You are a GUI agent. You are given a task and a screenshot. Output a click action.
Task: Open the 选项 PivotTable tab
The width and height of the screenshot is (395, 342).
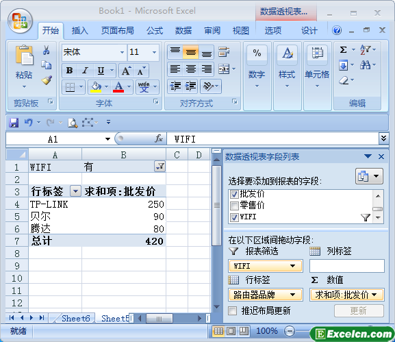click(x=273, y=31)
